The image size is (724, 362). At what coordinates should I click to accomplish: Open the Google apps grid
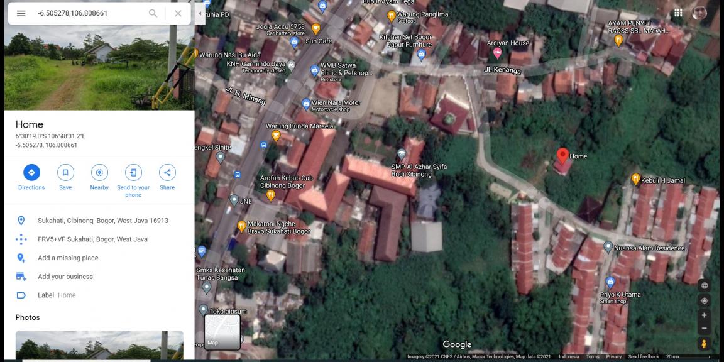[677, 13]
